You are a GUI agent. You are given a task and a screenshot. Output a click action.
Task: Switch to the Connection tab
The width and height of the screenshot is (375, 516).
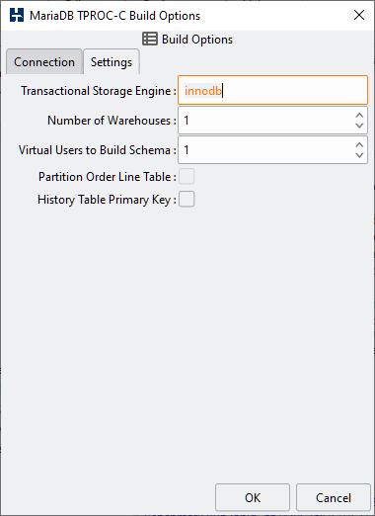point(44,61)
